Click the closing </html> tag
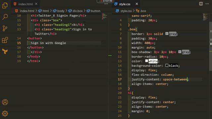The height and width of the screenshot is (119, 212). [x=33, y=61]
